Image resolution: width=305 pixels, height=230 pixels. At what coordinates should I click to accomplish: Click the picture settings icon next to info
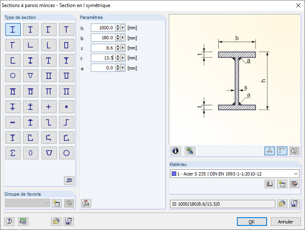click(x=190, y=151)
